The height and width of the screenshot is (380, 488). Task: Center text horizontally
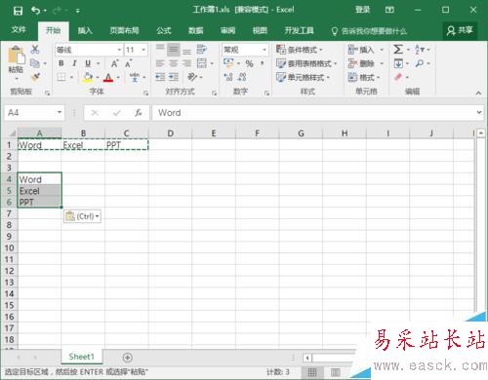click(174, 63)
